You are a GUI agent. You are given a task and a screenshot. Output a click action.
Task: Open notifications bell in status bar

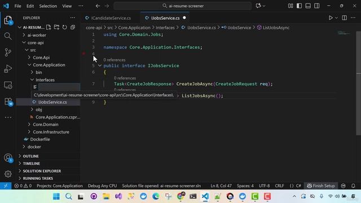[353, 186]
